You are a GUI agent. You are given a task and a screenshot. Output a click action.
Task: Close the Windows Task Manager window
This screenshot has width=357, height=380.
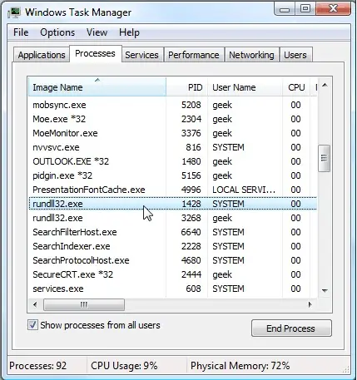(333, 9)
